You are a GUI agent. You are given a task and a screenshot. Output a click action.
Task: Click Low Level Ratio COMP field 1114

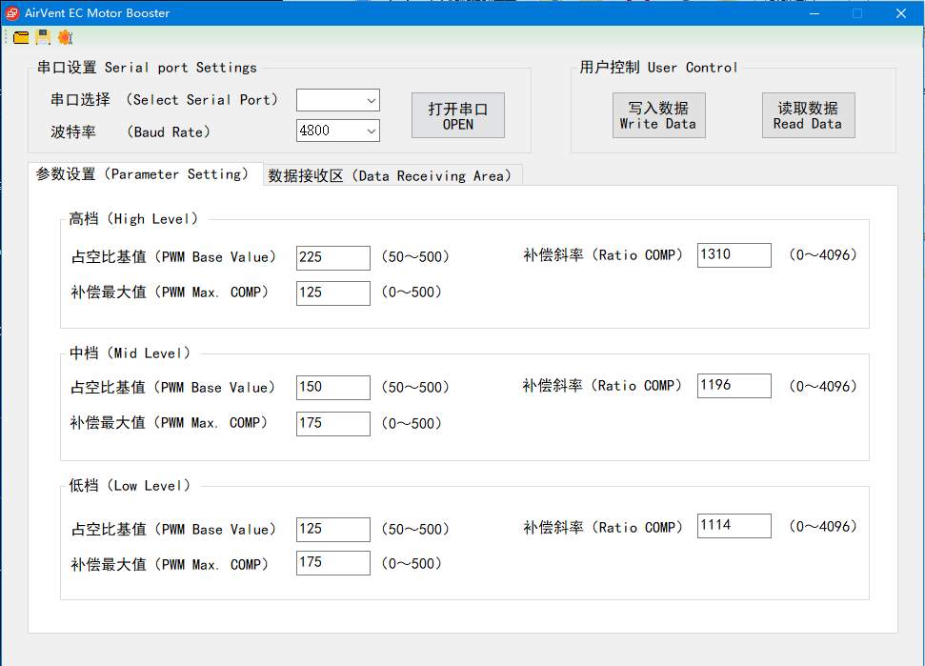(x=734, y=526)
